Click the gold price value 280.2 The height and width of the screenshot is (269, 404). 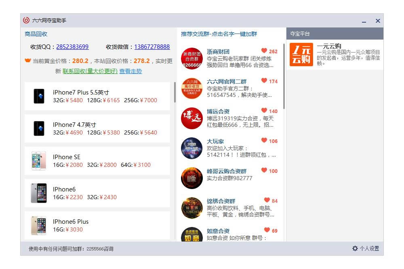80,61
